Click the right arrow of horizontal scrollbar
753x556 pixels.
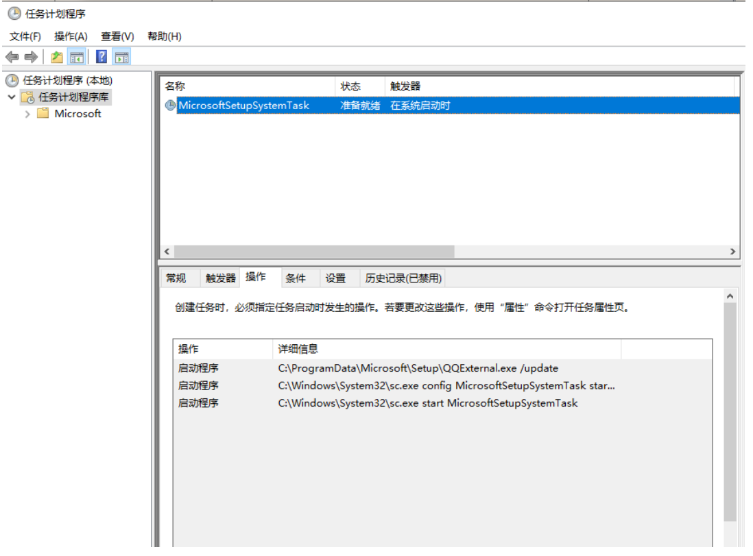point(732,252)
